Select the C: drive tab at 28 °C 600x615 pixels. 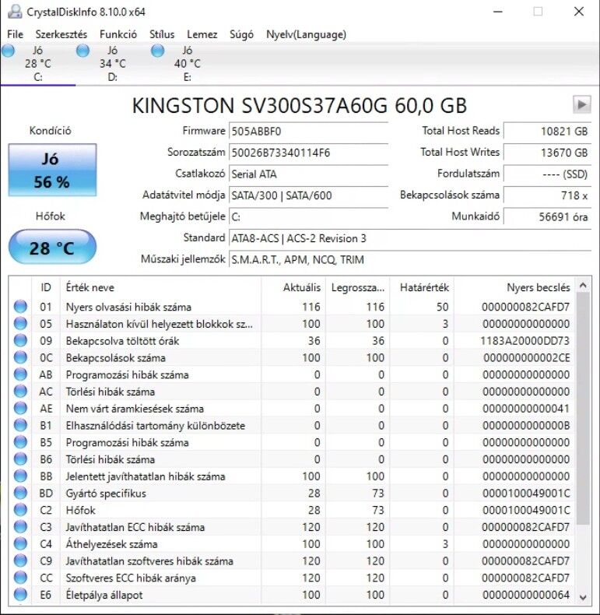(x=37, y=64)
